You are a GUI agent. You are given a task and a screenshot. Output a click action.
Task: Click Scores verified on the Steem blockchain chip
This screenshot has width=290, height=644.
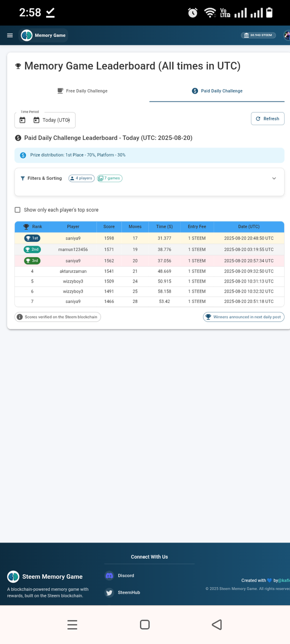click(58, 317)
